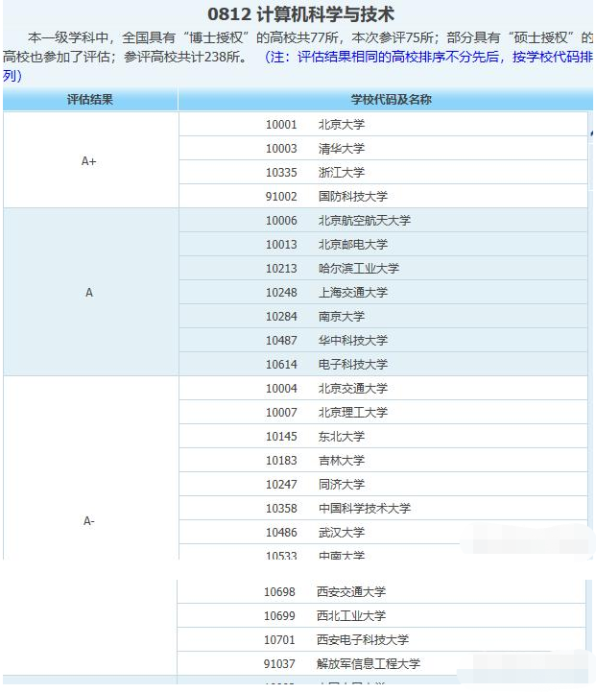596x693 pixels.
Task: Select row 10001 北京大学
Action: pos(383,124)
